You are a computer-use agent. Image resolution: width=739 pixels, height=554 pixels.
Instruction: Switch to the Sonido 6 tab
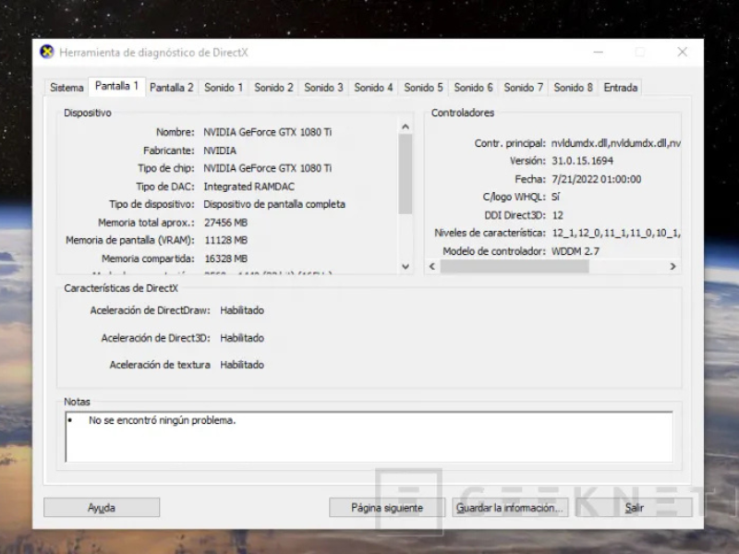(x=473, y=88)
